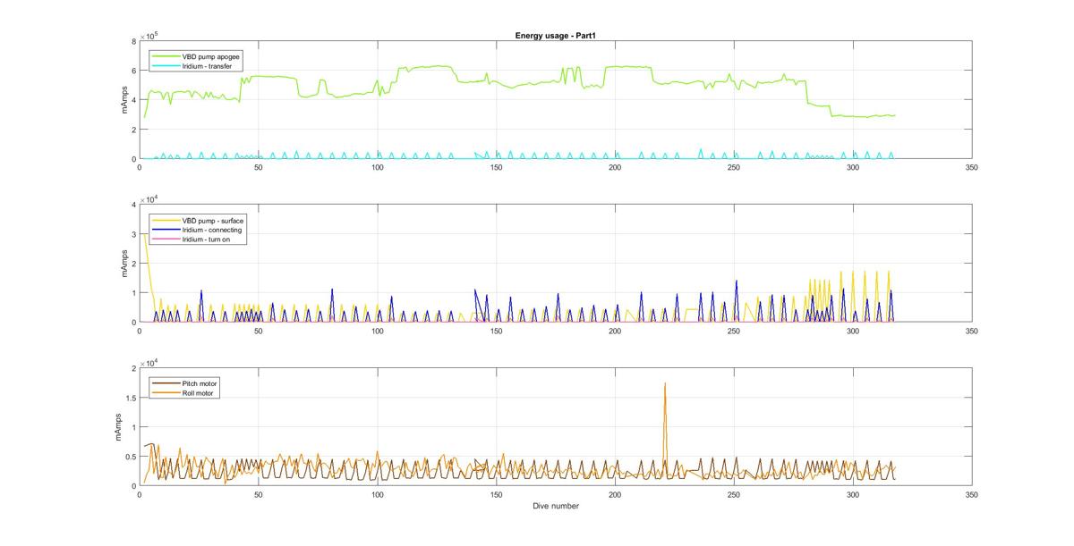This screenshot has width=1074, height=546.
Task: Click the 'Dive number' x-axis label
Action: point(556,506)
